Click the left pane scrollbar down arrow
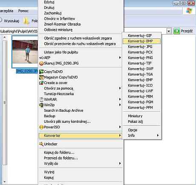This screenshot has height=185, width=196. tap(5, 182)
